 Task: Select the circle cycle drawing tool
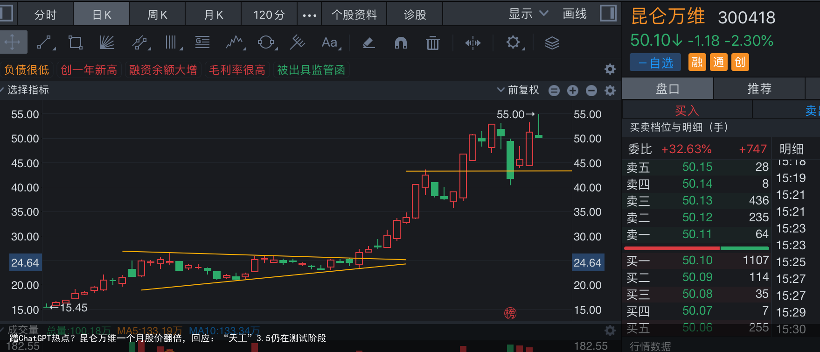click(x=266, y=42)
